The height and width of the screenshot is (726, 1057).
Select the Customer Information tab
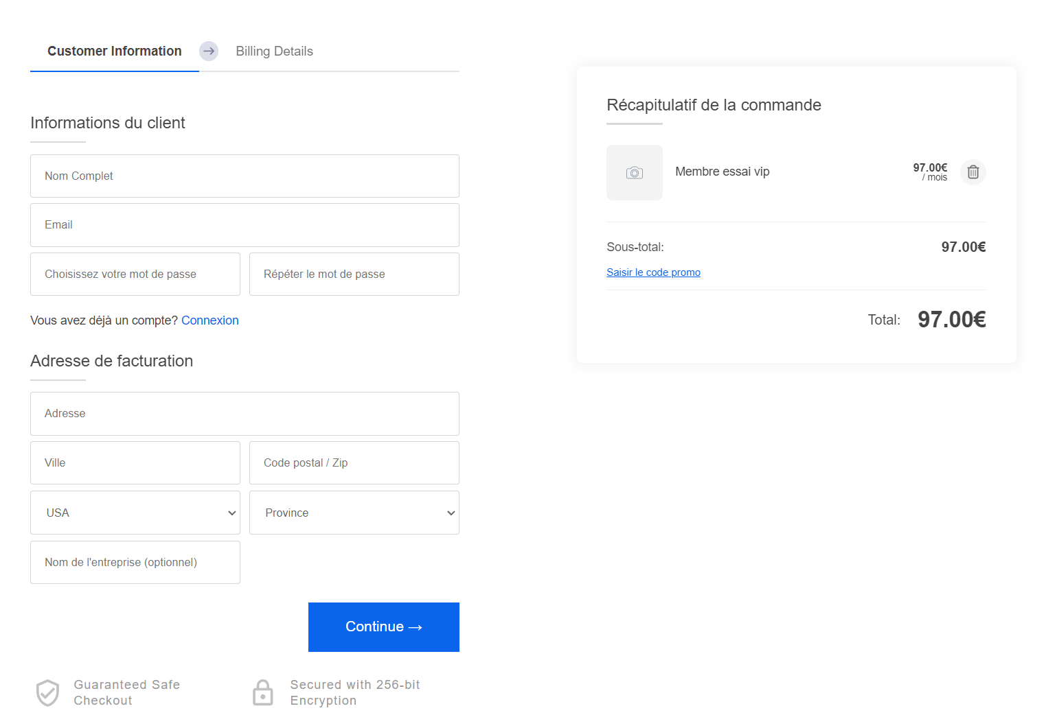point(115,51)
